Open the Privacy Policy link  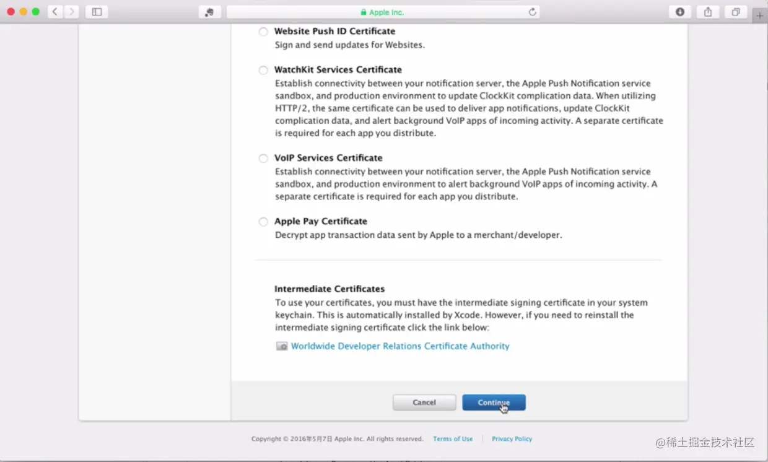coord(512,438)
